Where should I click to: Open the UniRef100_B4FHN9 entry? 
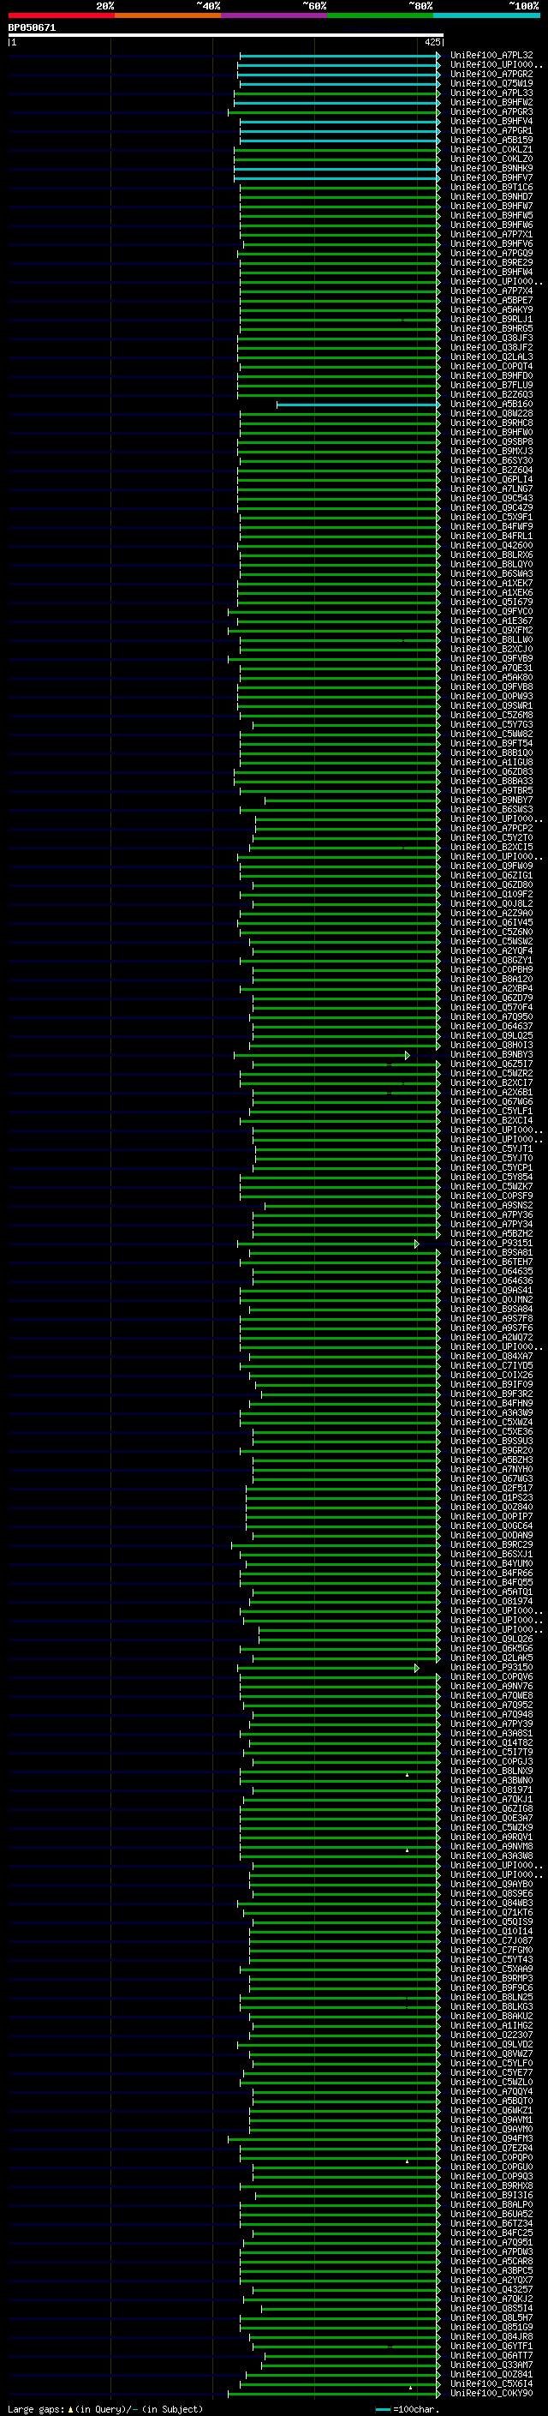pos(491,1403)
